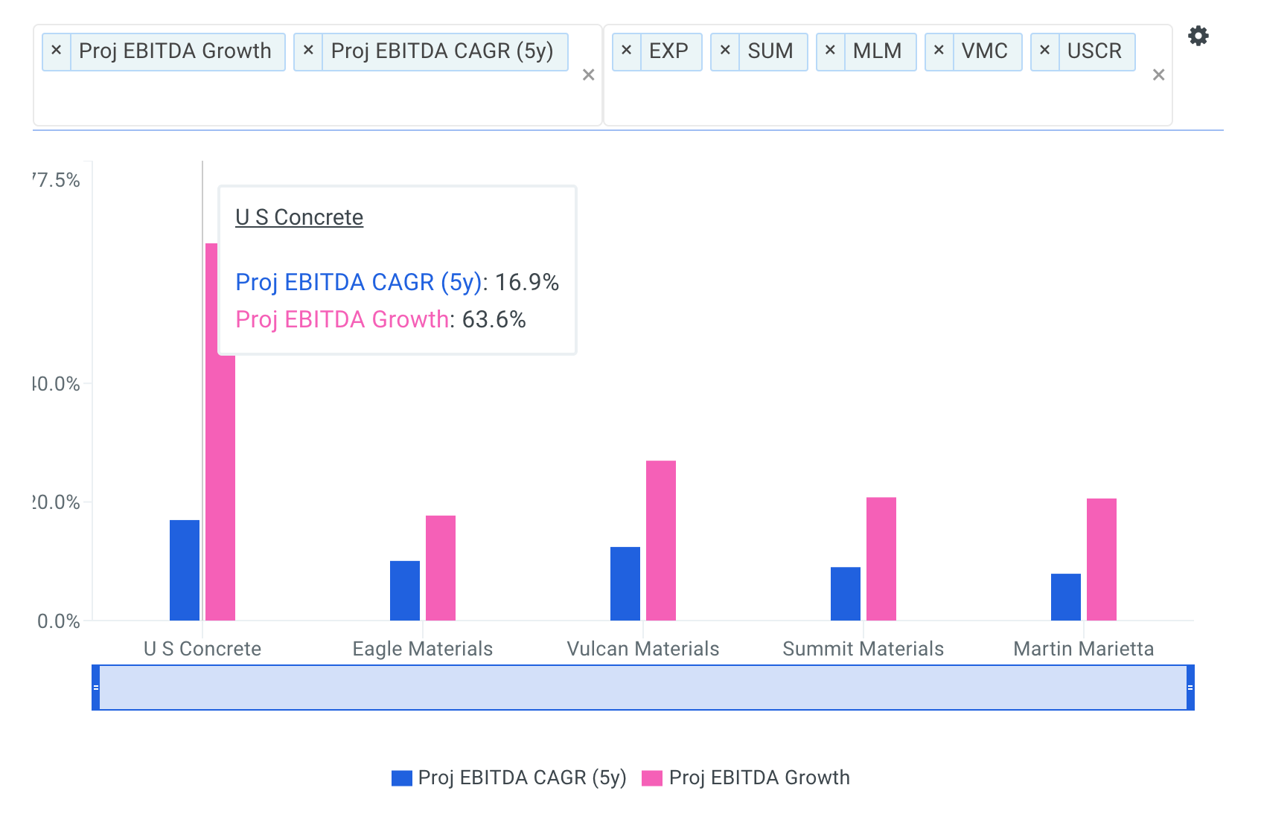Remove the Proj EBITDA Growth metric tag
Screen dimensions: 1261x817
pyautogui.click(x=57, y=51)
